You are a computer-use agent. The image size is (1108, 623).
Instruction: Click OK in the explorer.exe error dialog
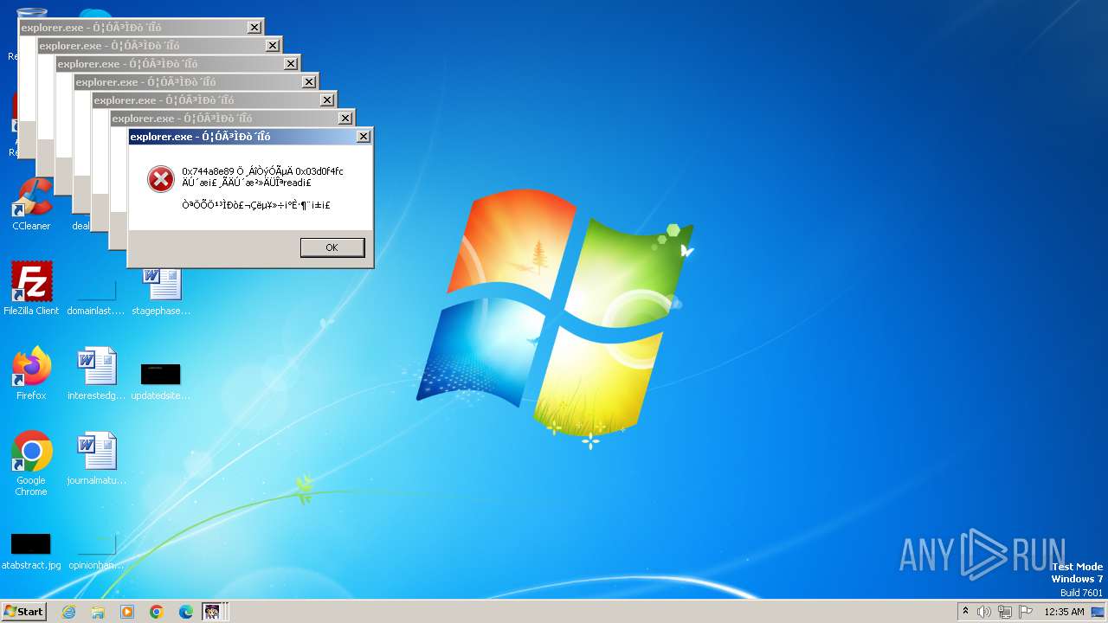pos(332,247)
